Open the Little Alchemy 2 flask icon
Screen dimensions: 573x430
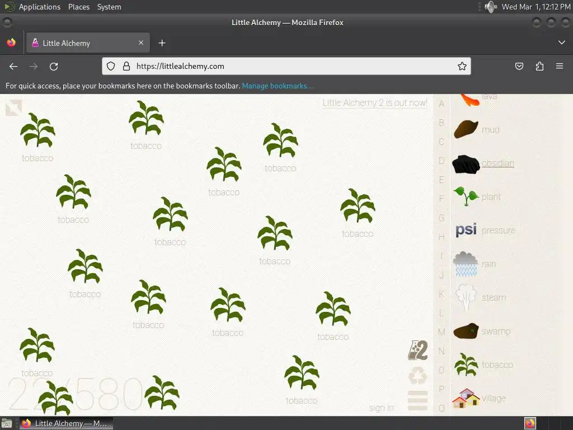[417, 350]
